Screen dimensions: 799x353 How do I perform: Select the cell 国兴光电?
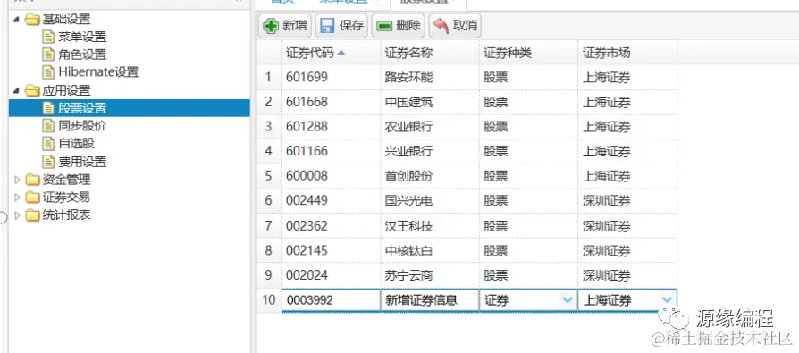(x=430, y=201)
